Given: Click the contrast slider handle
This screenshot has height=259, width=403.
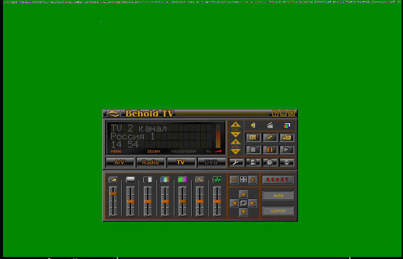Looking at the screenshot, I should click(148, 202).
